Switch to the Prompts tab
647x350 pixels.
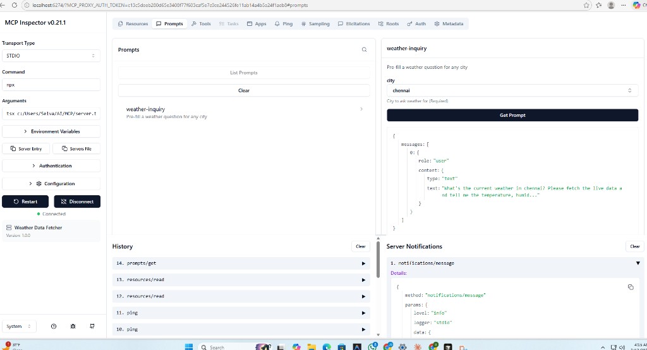[x=169, y=24]
